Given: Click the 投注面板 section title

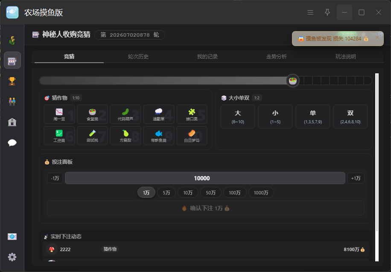Looking at the screenshot, I should tap(62, 162).
